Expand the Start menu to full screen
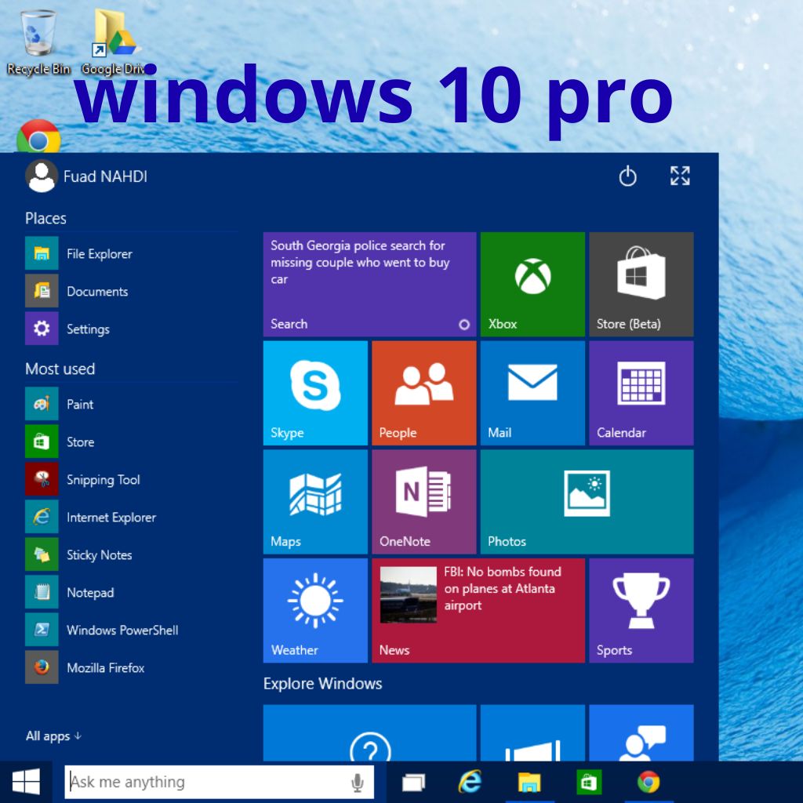This screenshot has width=803, height=803. [680, 176]
